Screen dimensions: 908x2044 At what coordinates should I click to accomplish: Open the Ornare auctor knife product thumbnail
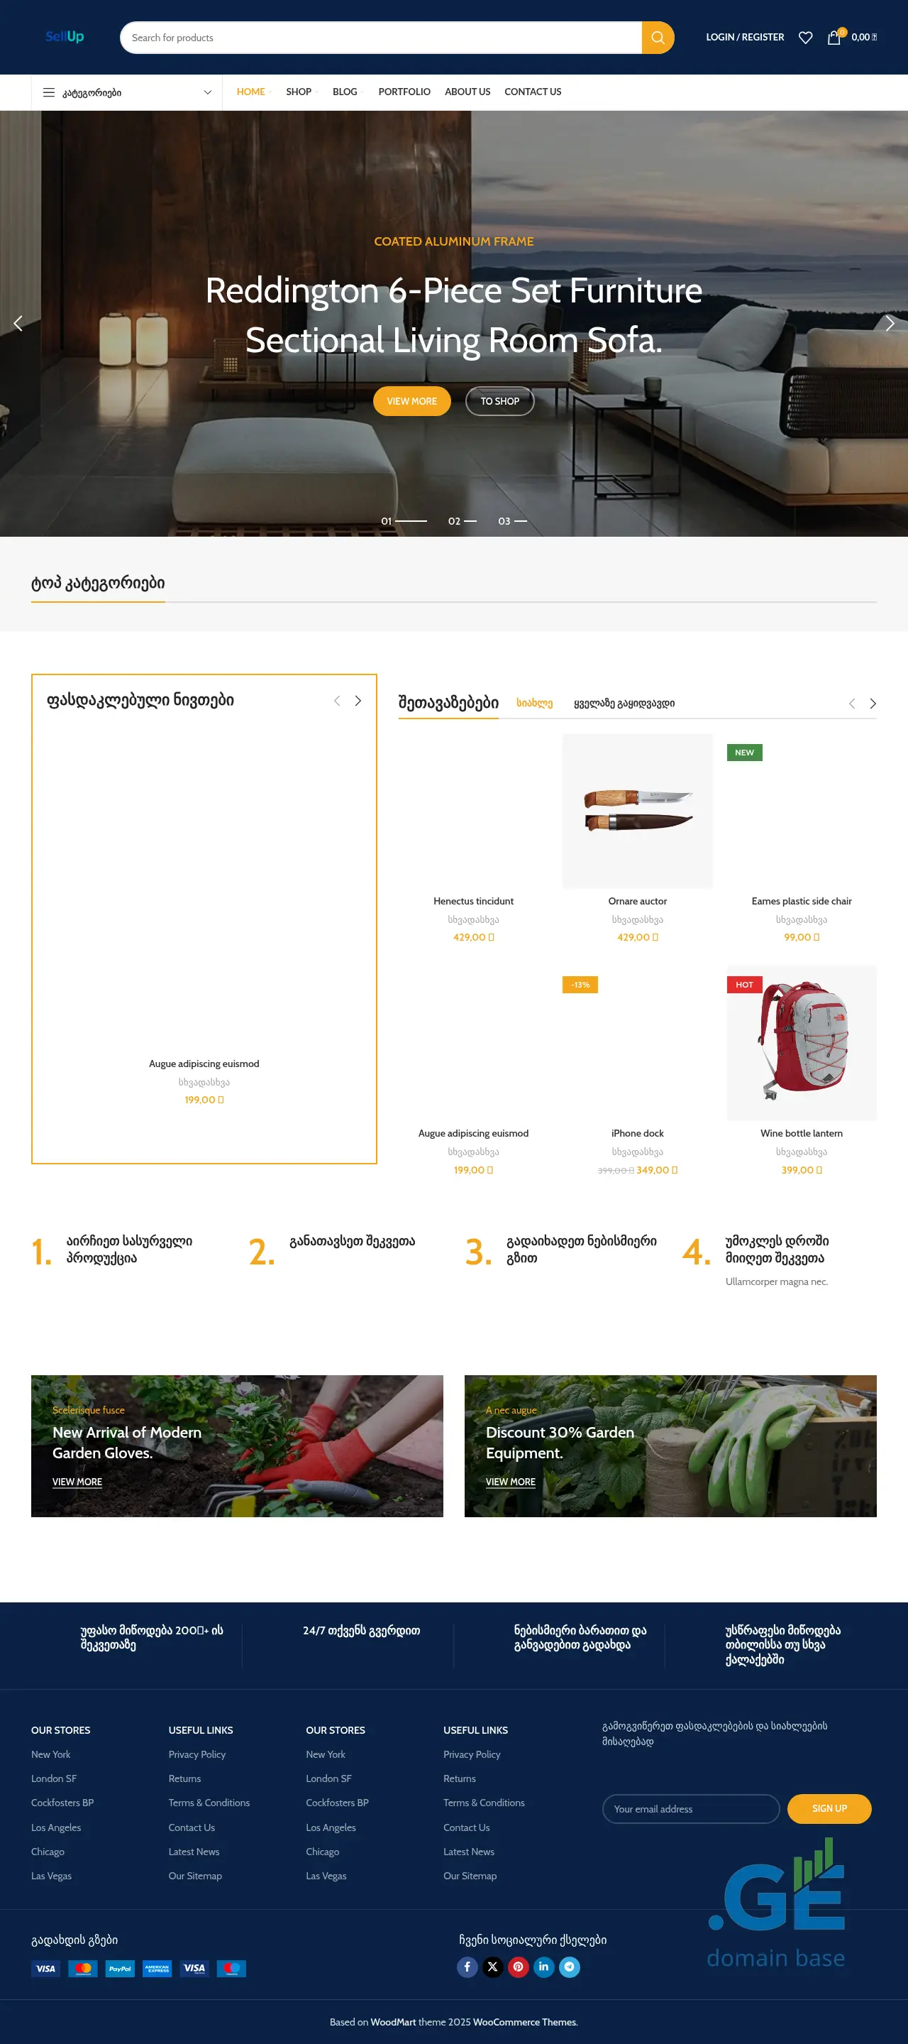638,810
